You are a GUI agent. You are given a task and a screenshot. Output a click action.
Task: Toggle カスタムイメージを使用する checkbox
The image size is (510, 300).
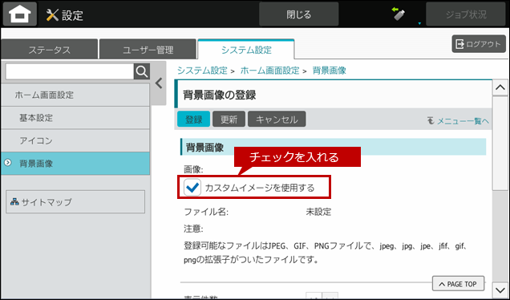(192, 188)
